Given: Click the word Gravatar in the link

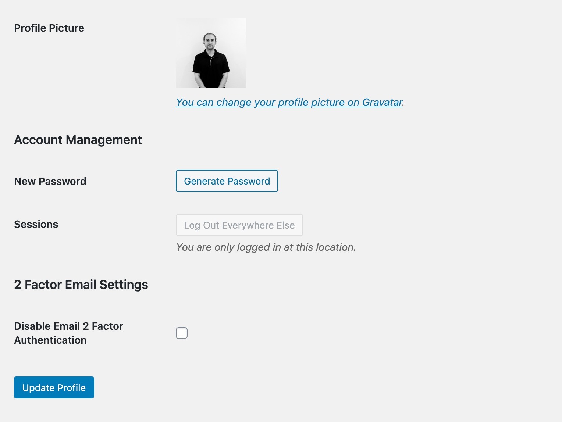Looking at the screenshot, I should [x=383, y=102].
